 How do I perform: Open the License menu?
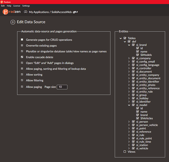pyautogui.click(x=17, y=6)
